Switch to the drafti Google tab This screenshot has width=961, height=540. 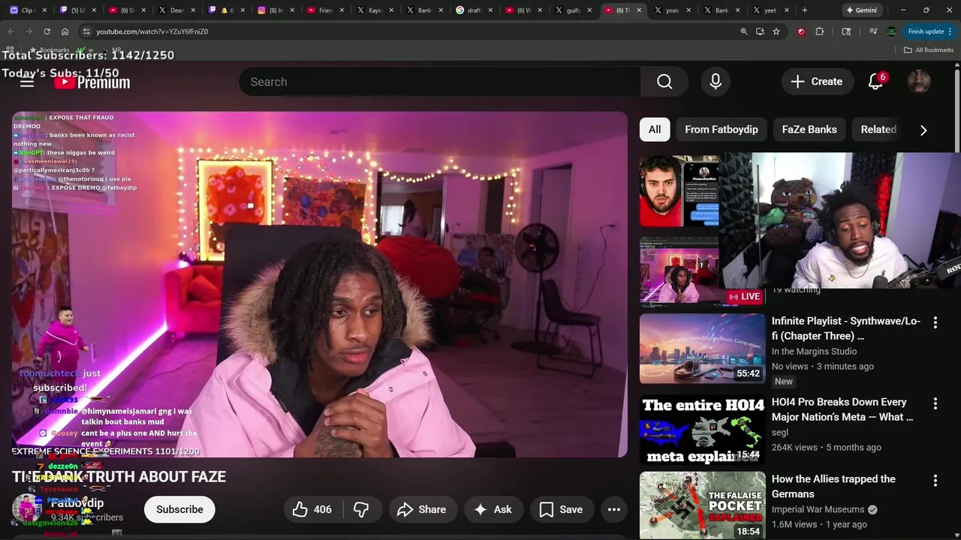(x=474, y=10)
